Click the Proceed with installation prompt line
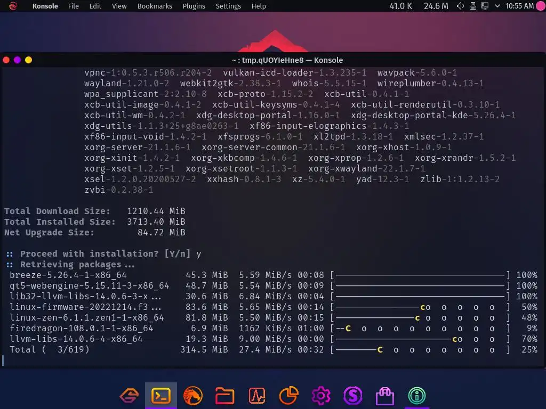This screenshot has width=546, height=409. pyautogui.click(x=104, y=253)
